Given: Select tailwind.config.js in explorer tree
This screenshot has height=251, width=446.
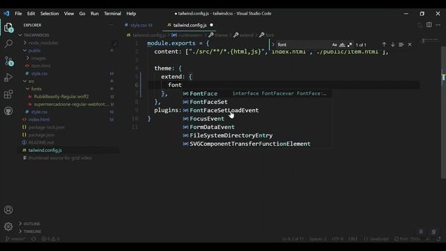Looking at the screenshot, I should pyautogui.click(x=45, y=151).
